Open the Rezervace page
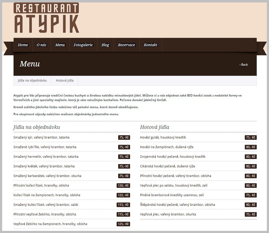The image size is (269, 233). coord(126,45)
